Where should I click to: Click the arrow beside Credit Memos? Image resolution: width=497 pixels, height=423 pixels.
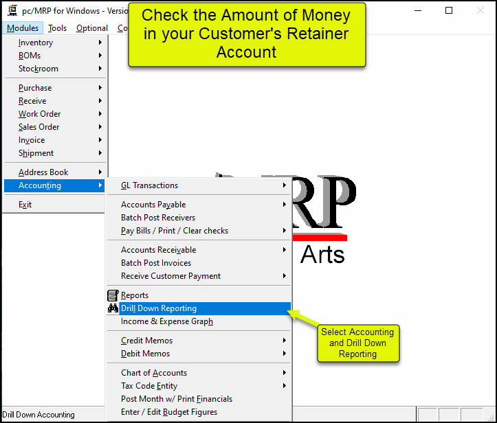coord(285,340)
